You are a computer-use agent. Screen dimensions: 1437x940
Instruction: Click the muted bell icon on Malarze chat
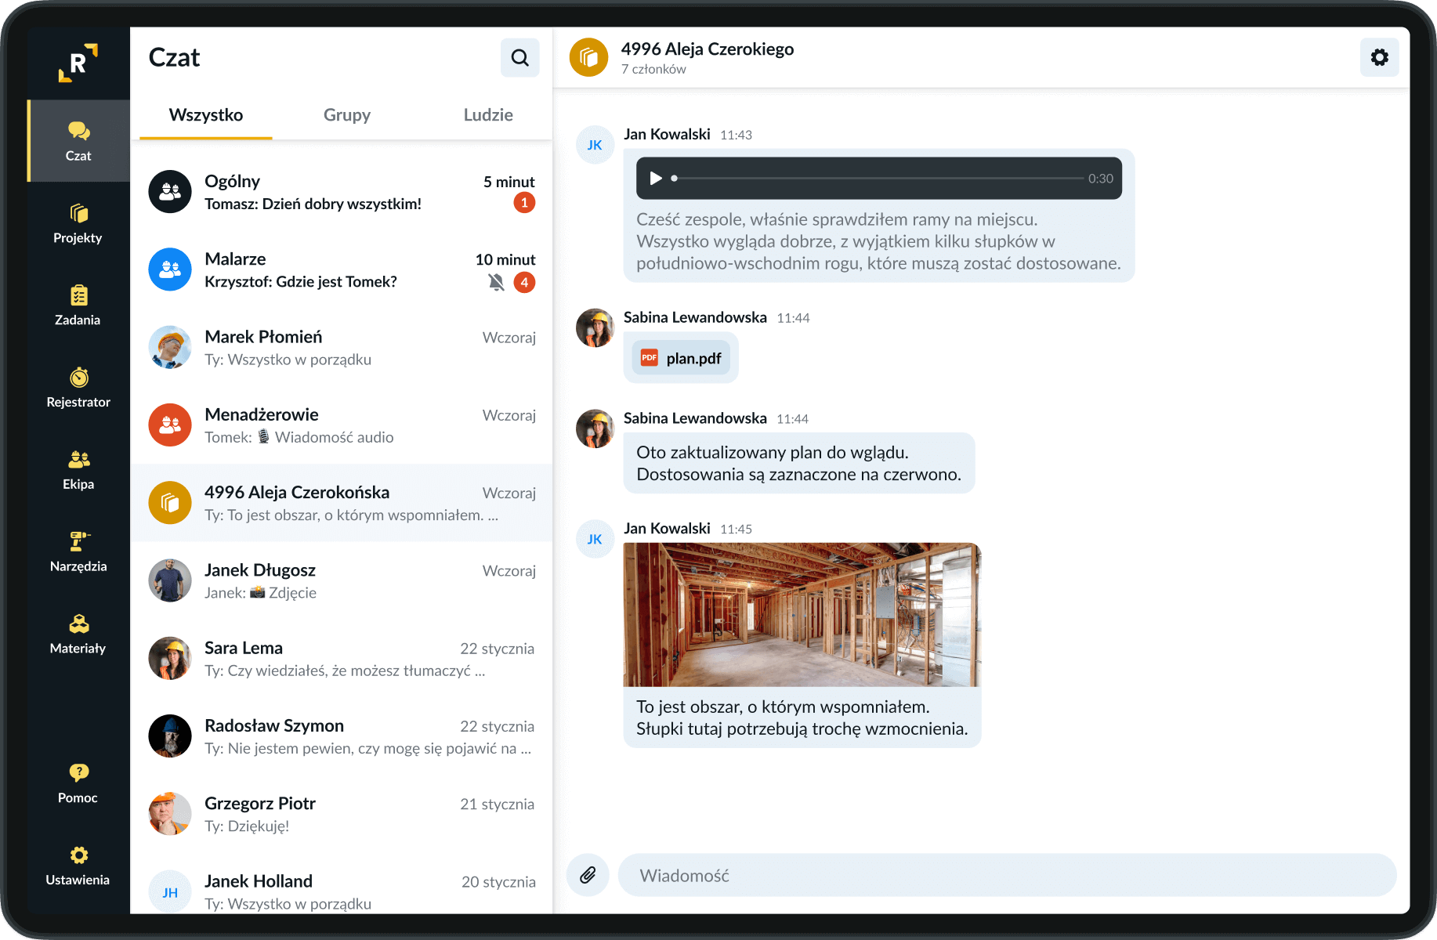tap(496, 282)
